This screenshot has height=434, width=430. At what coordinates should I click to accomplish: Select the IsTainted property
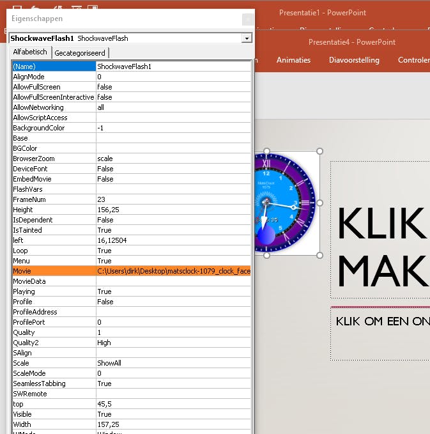(54, 230)
